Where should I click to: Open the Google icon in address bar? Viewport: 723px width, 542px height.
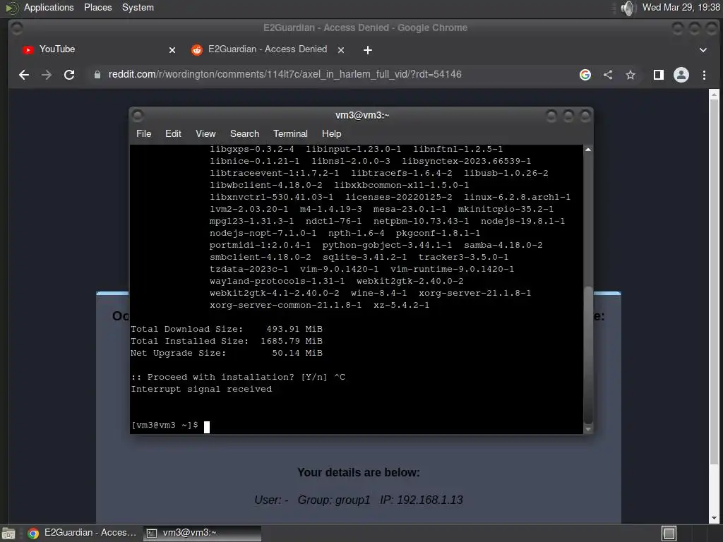[585, 75]
